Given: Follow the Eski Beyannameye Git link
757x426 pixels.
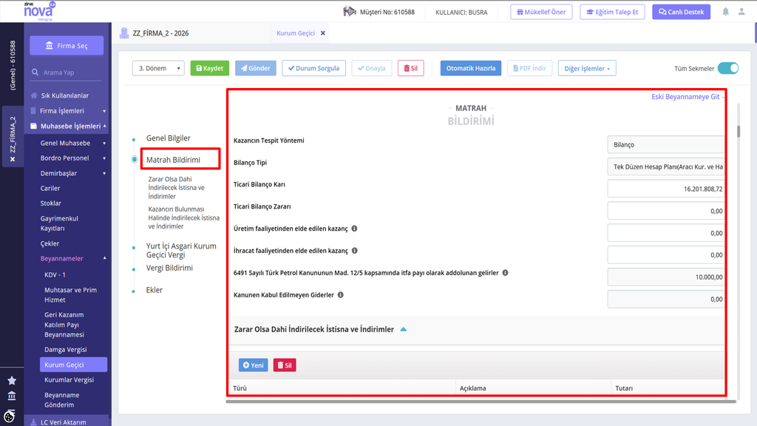Looking at the screenshot, I should coord(685,97).
